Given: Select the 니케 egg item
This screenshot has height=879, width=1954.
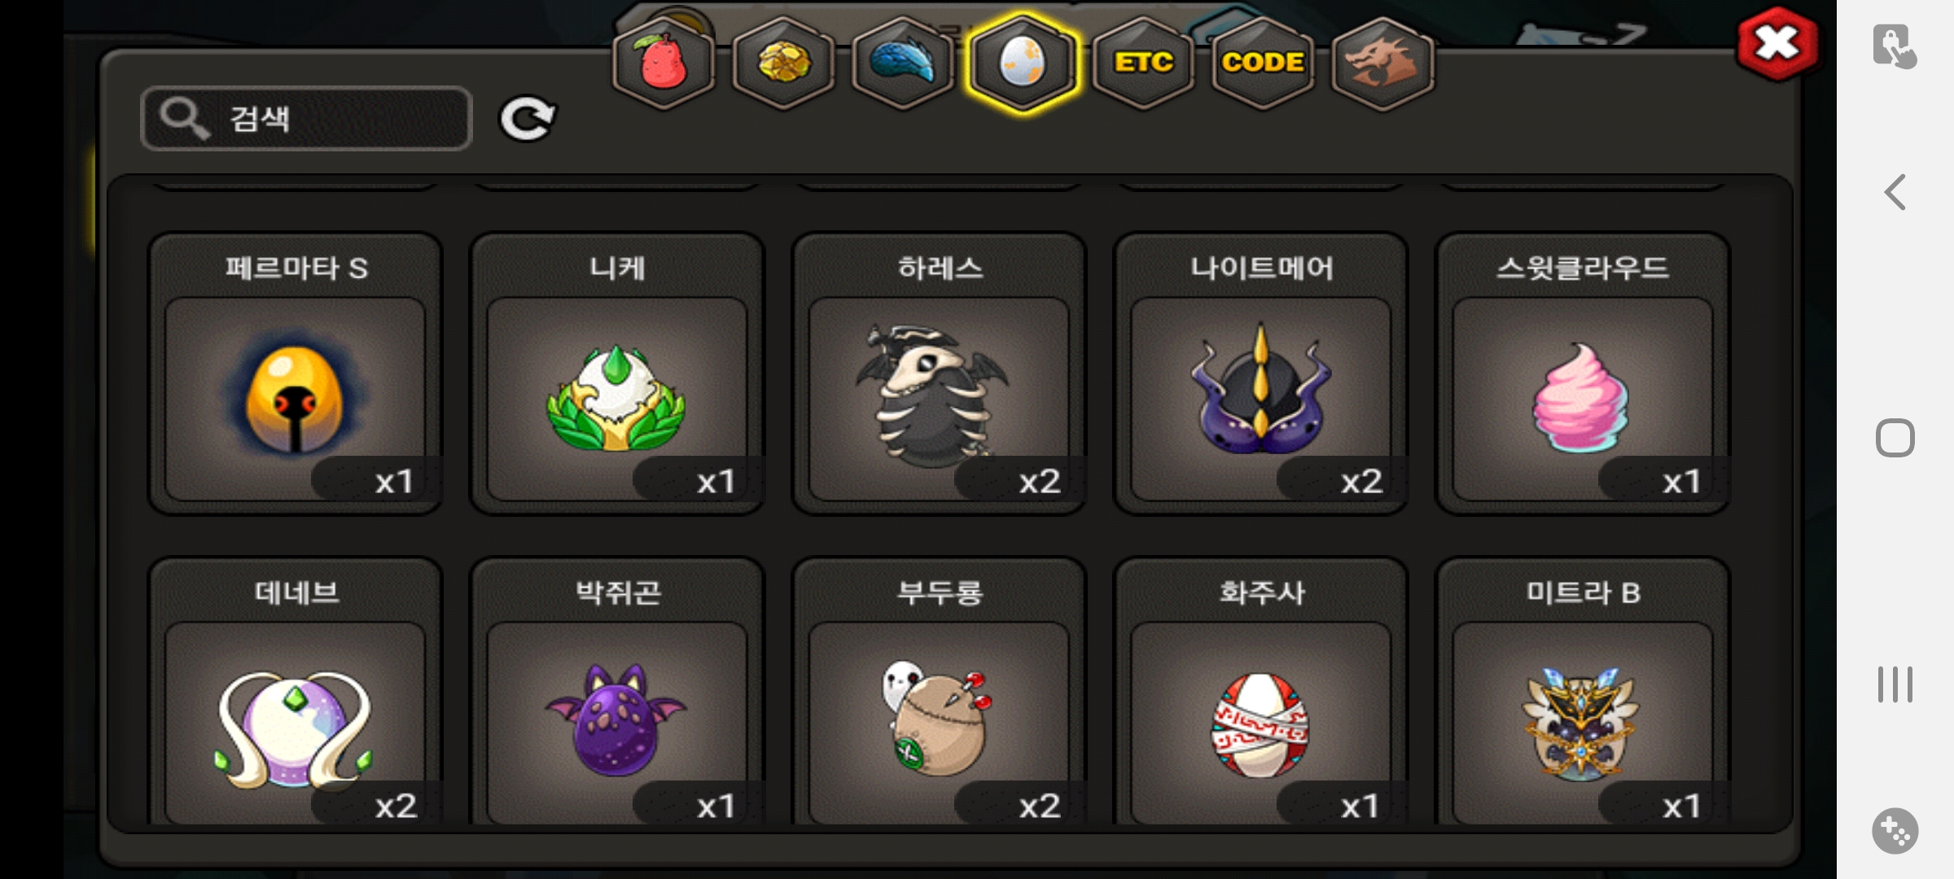Looking at the screenshot, I should pyautogui.click(x=617, y=374).
